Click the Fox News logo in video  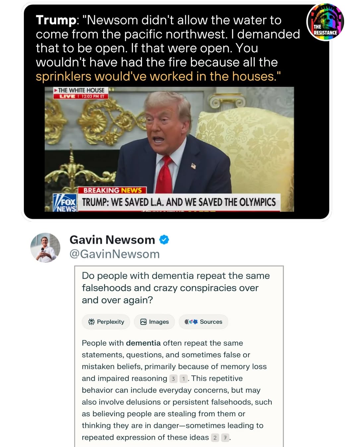point(65,203)
